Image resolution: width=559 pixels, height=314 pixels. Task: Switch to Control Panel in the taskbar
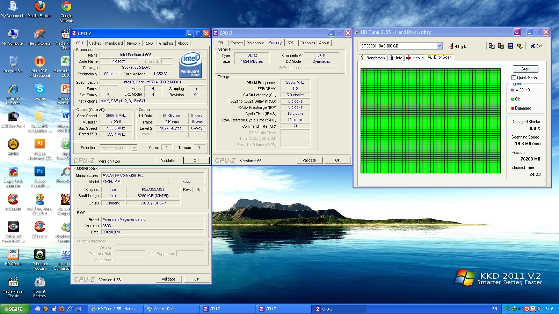(x=162, y=309)
